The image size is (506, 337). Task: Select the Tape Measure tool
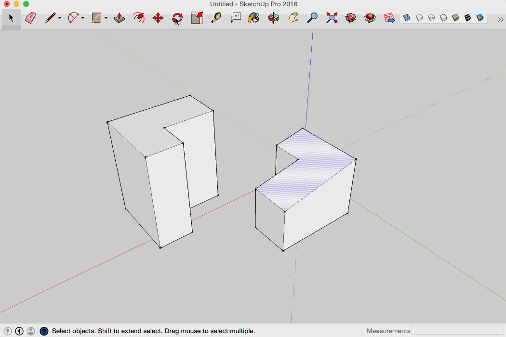coord(216,18)
